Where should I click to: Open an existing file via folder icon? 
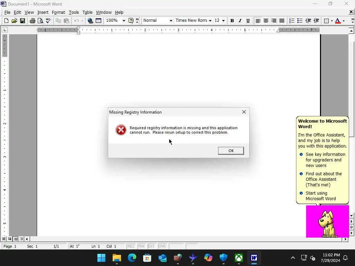[x=14, y=21]
